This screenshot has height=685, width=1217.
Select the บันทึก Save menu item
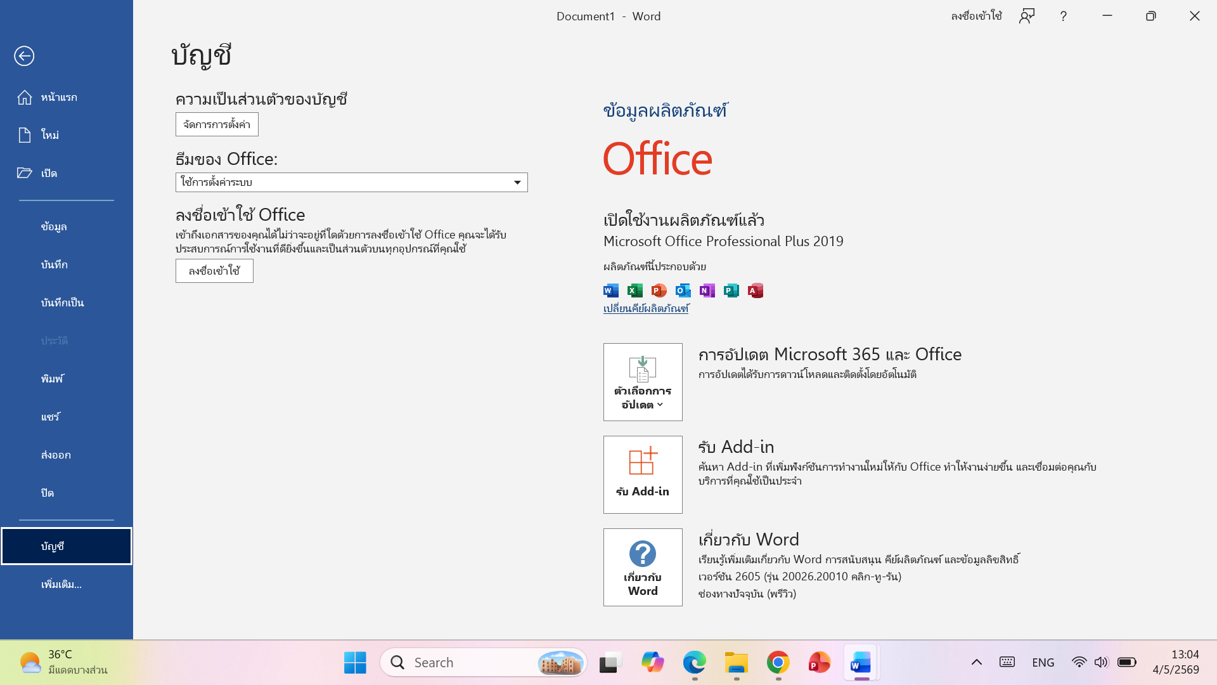[67, 264]
